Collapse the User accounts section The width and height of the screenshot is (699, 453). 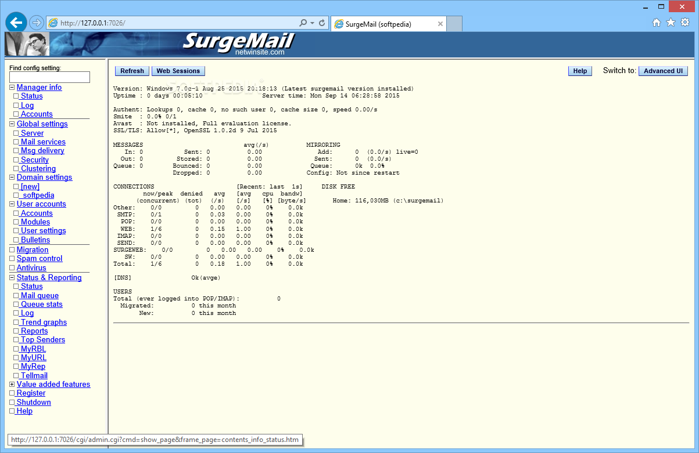point(12,204)
